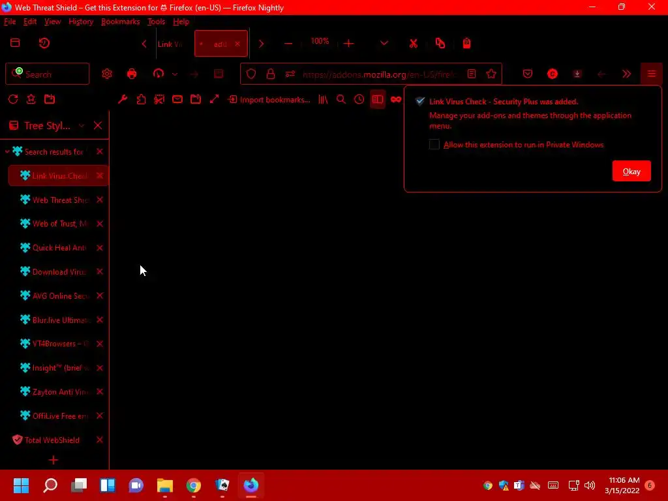This screenshot has width=668, height=501.
Task: Zoom in with the plus button
Action: pos(348,43)
